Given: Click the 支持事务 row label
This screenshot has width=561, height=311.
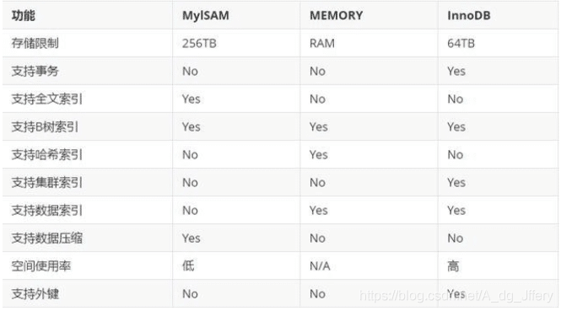Looking at the screenshot, I should click(x=35, y=71).
